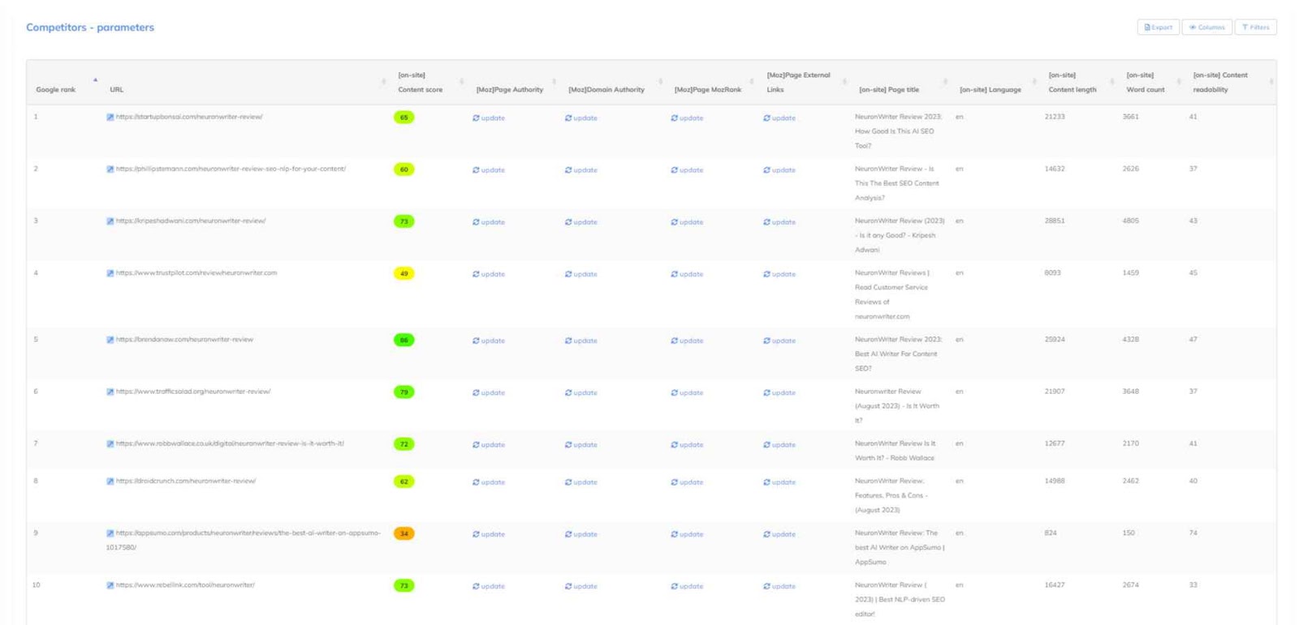The width and height of the screenshot is (1299, 625).
Task: Open the Filters panel
Action: 1255,28
